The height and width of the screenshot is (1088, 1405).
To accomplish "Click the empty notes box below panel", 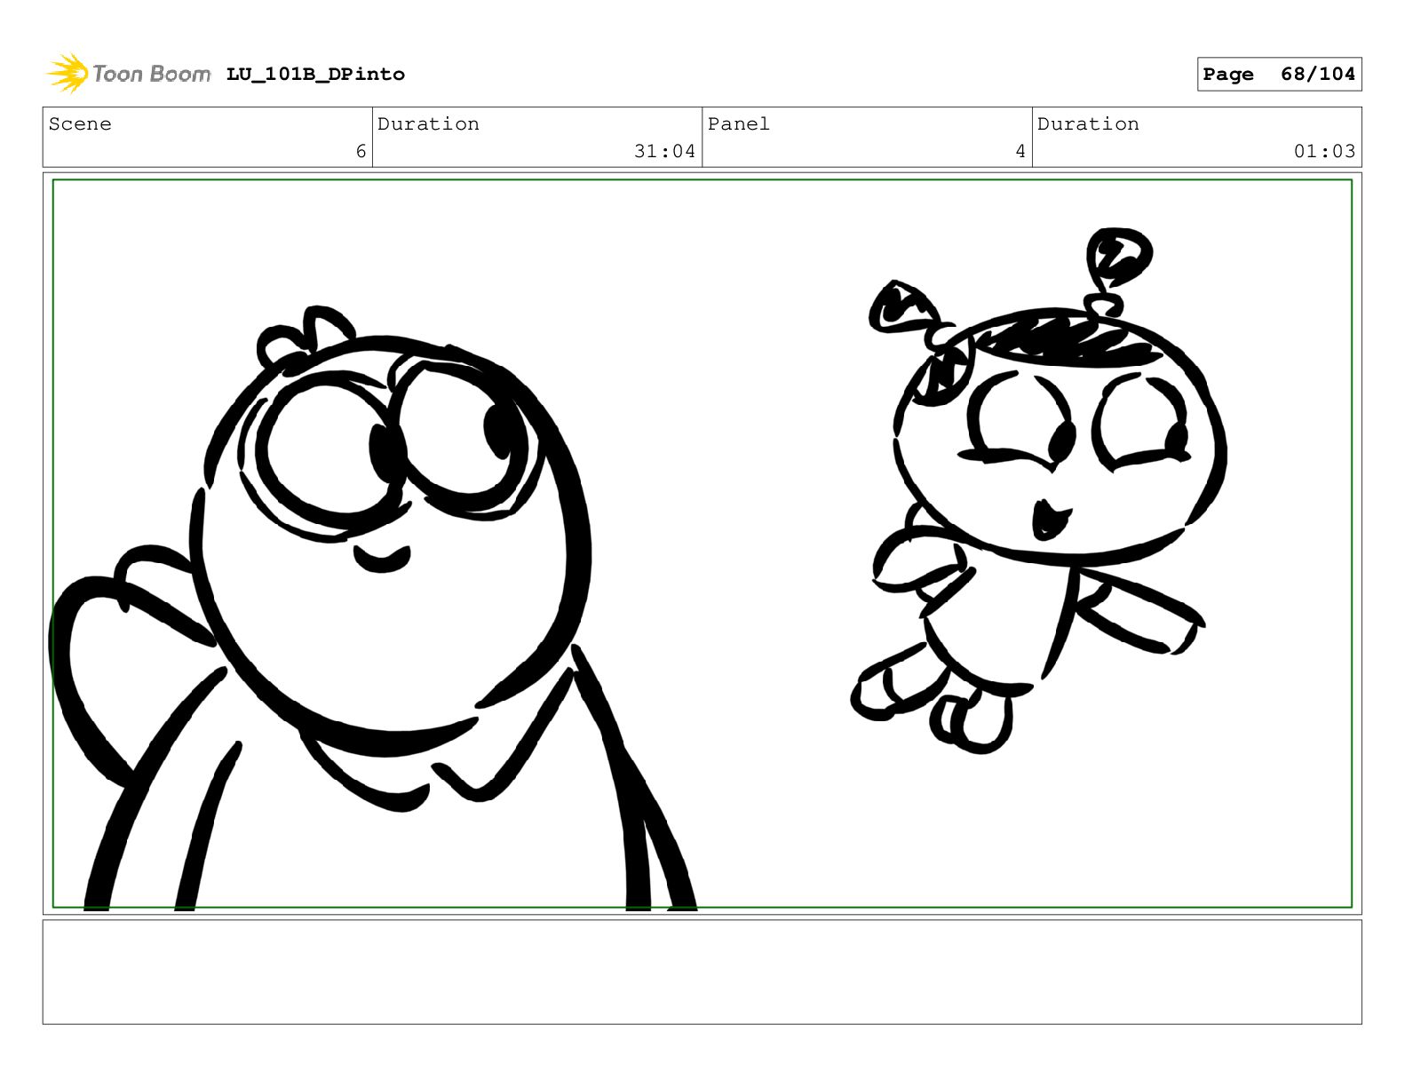I will click(702, 972).
